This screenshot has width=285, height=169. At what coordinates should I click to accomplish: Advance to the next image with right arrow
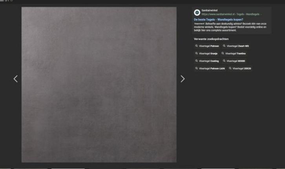point(183,79)
